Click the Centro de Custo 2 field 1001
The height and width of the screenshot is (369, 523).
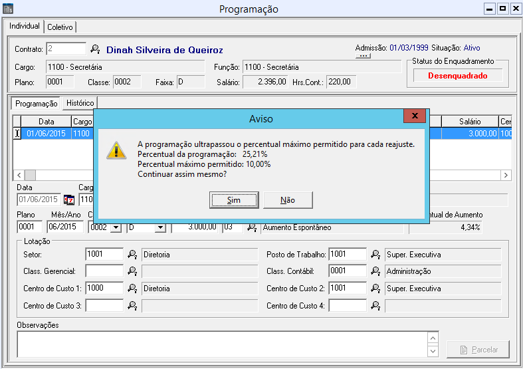(x=348, y=288)
